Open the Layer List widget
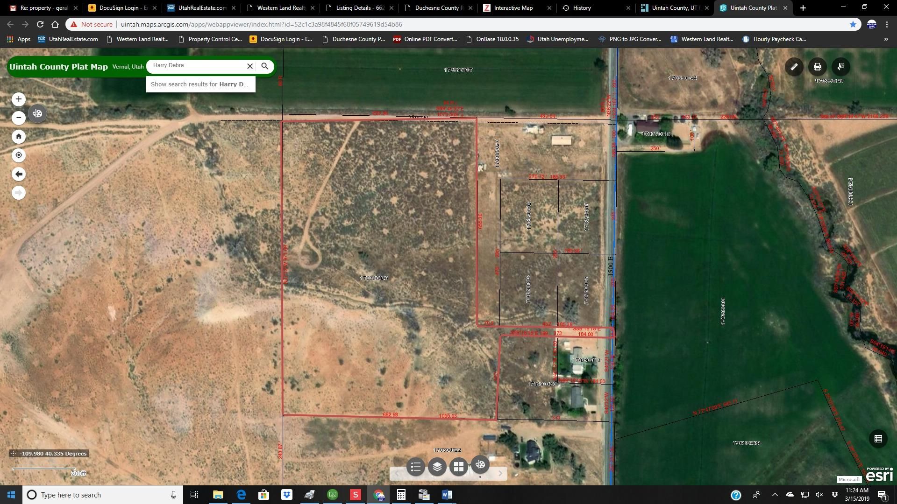The width and height of the screenshot is (897, 504). [437, 466]
